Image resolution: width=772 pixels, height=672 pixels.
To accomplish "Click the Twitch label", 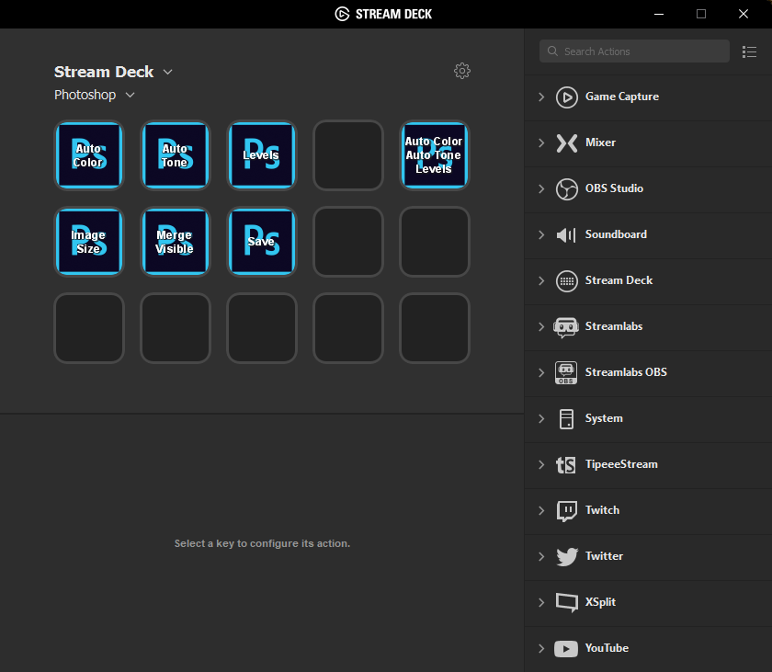I will click(602, 510).
